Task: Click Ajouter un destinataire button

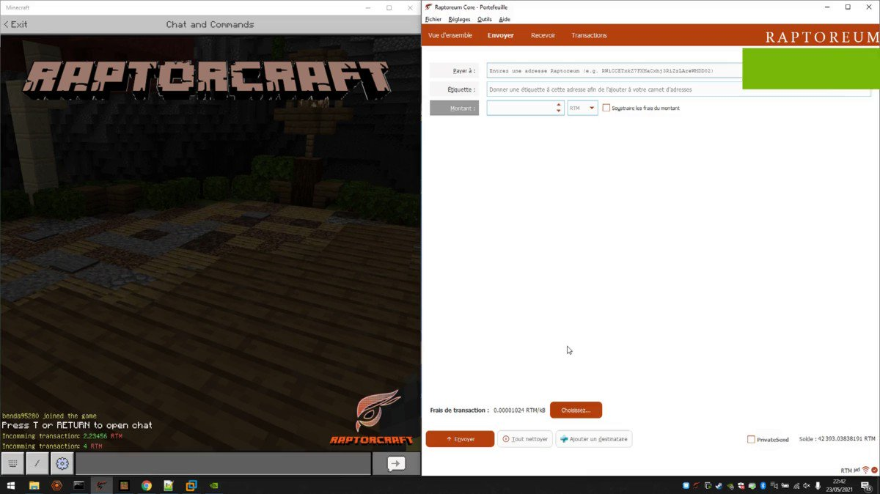Action: click(593, 439)
